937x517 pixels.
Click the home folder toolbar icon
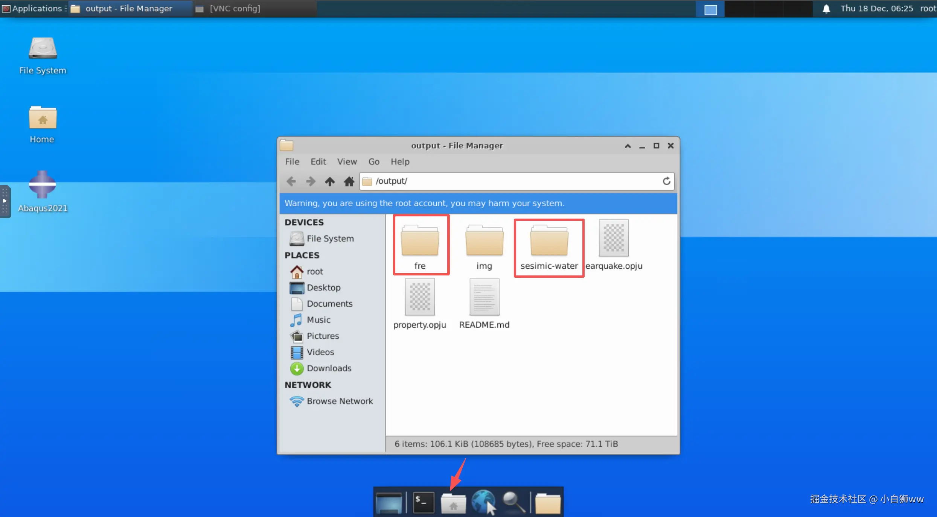coord(349,181)
